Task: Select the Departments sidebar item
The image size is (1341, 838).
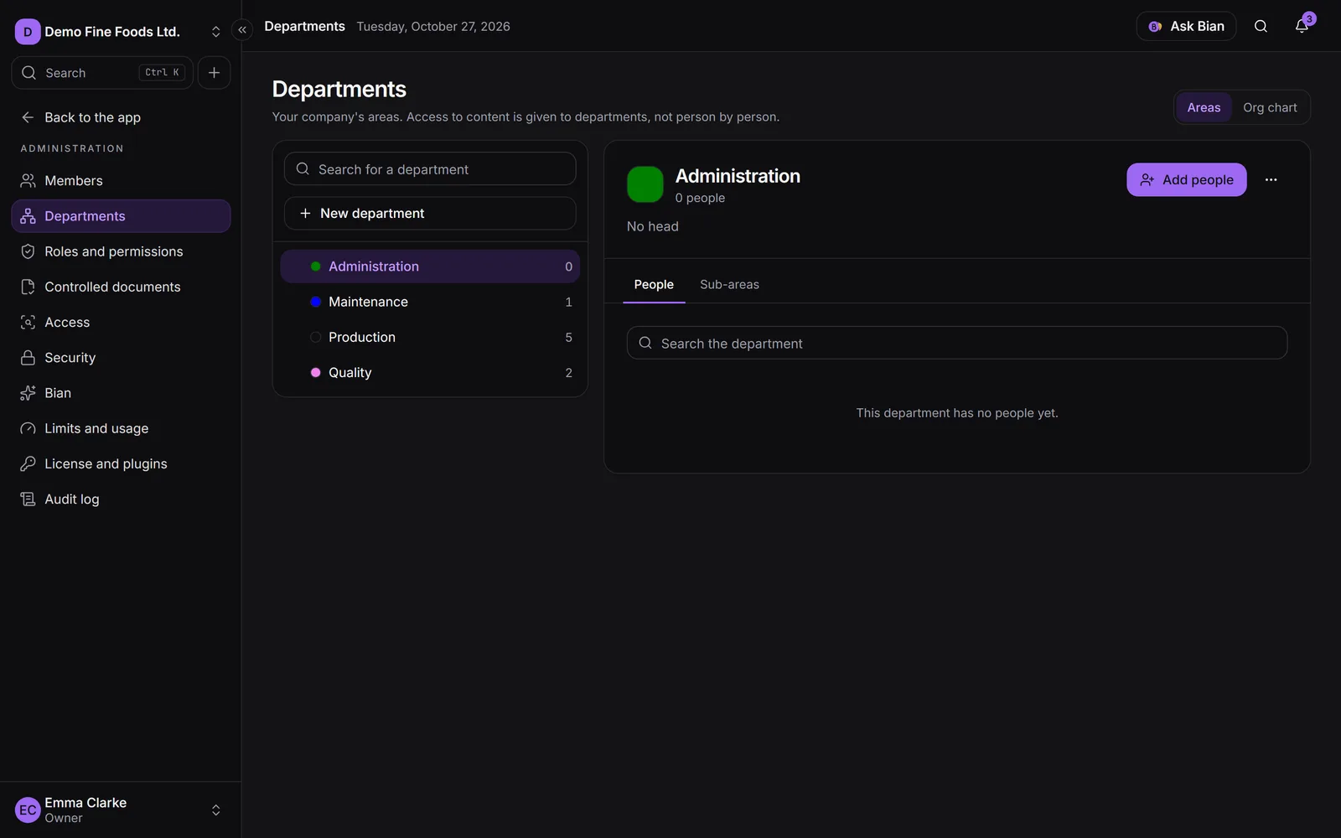Action: [121, 216]
